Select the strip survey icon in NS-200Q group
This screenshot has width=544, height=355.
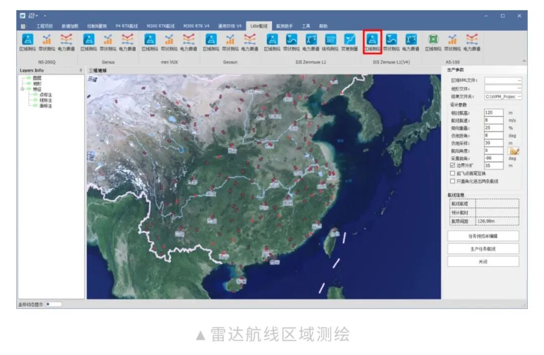pos(46,42)
